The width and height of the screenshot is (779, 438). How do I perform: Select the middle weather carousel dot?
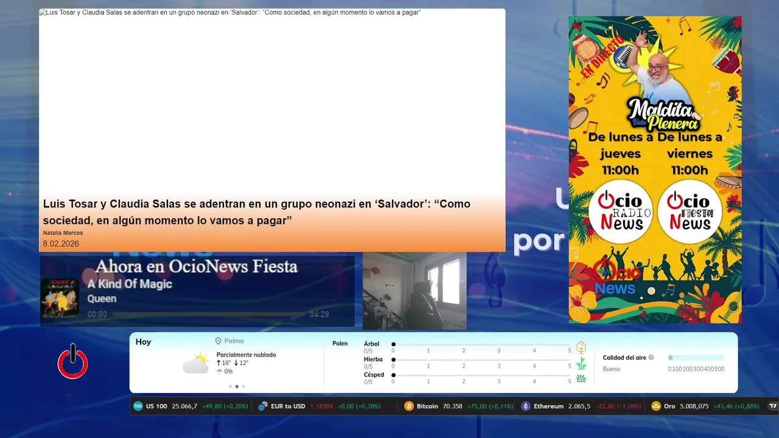(x=237, y=386)
